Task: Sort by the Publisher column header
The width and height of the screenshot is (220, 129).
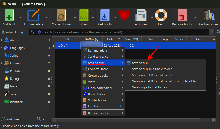Action: (x=197, y=39)
